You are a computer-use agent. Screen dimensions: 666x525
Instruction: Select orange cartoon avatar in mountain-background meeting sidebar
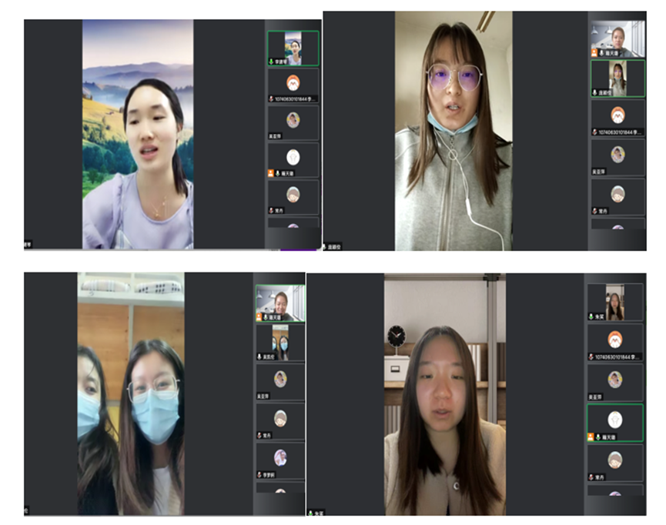tap(293, 82)
